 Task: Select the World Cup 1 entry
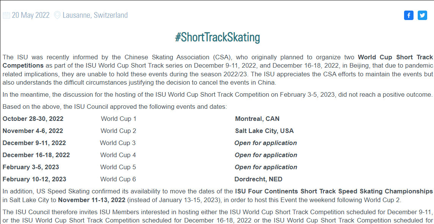[119, 119]
